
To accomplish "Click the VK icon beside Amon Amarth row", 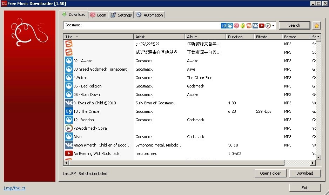I will (x=69, y=145).
